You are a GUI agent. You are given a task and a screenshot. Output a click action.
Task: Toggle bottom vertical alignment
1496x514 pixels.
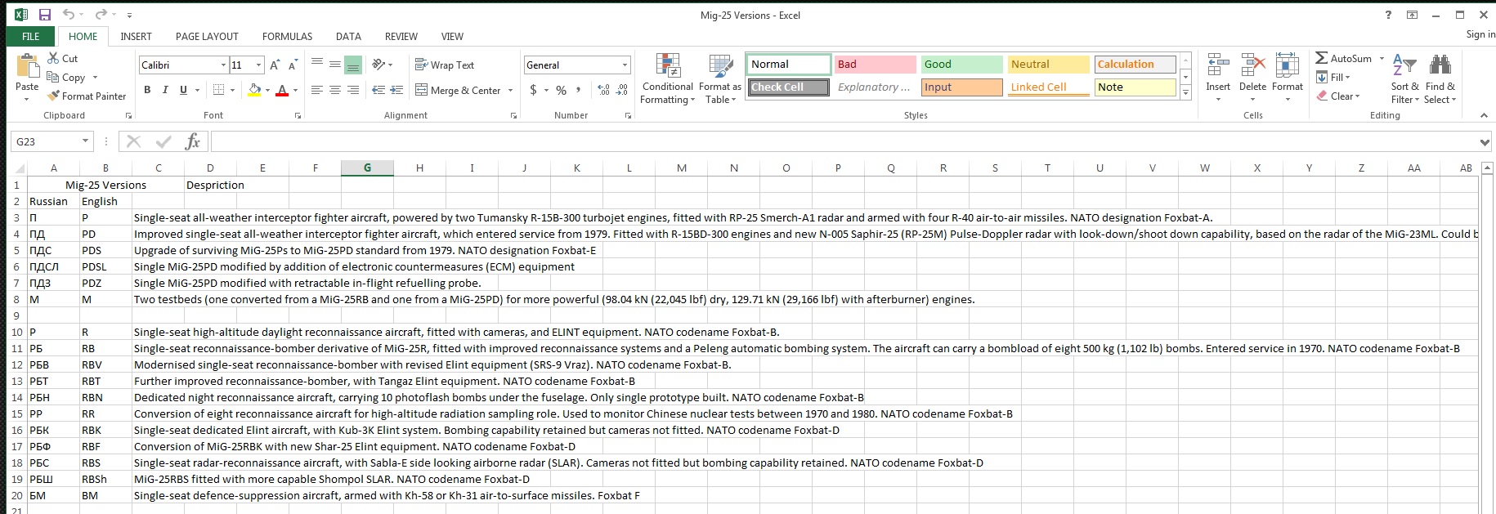pyautogui.click(x=353, y=65)
